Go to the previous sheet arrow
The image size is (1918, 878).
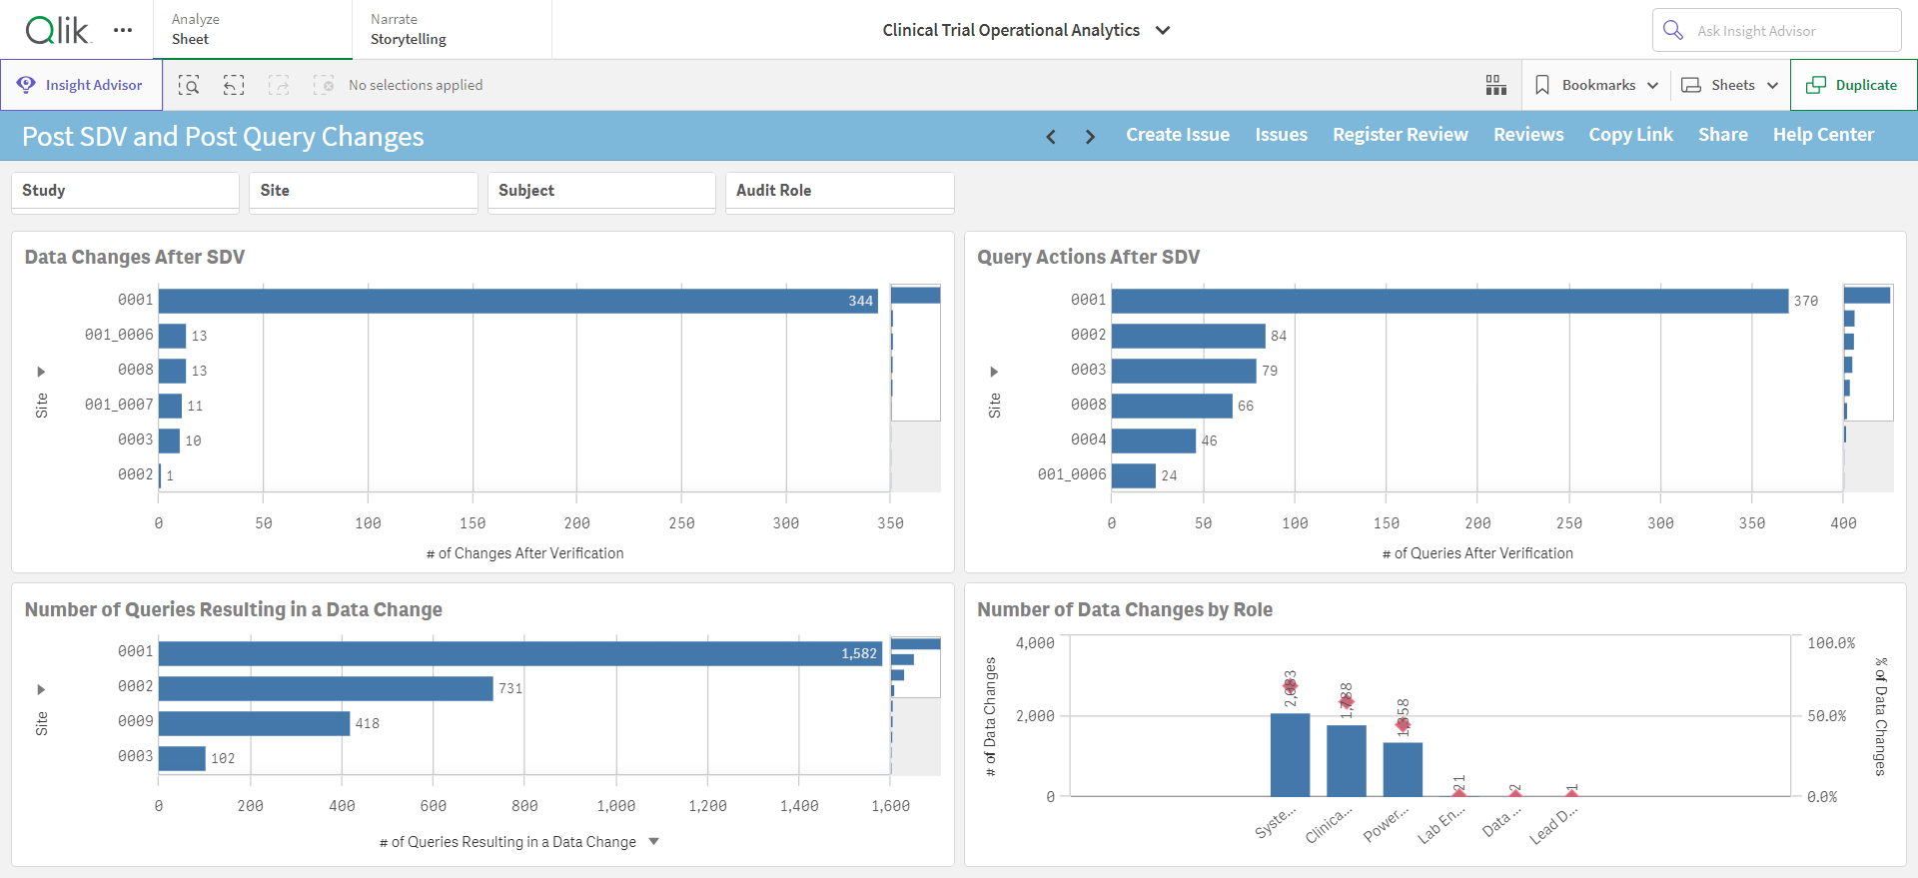(1051, 136)
